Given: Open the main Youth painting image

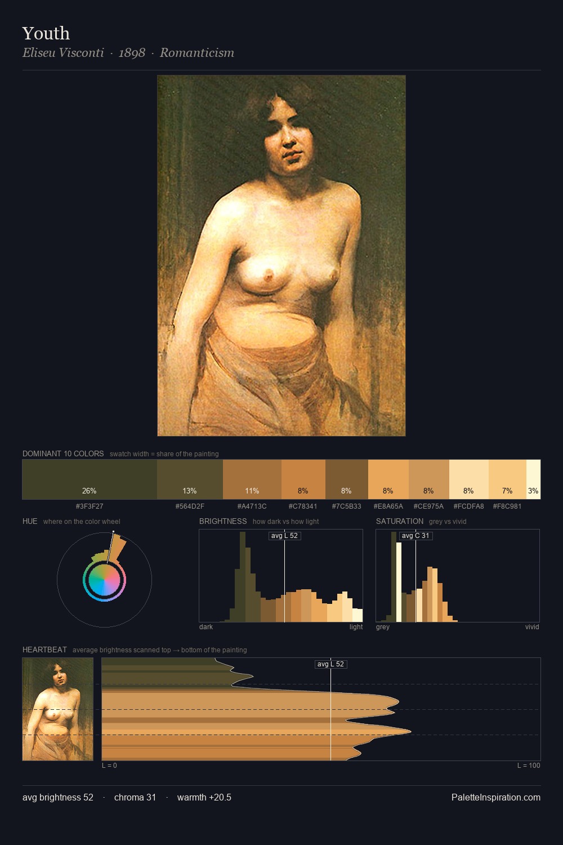Looking at the screenshot, I should pyautogui.click(x=281, y=256).
